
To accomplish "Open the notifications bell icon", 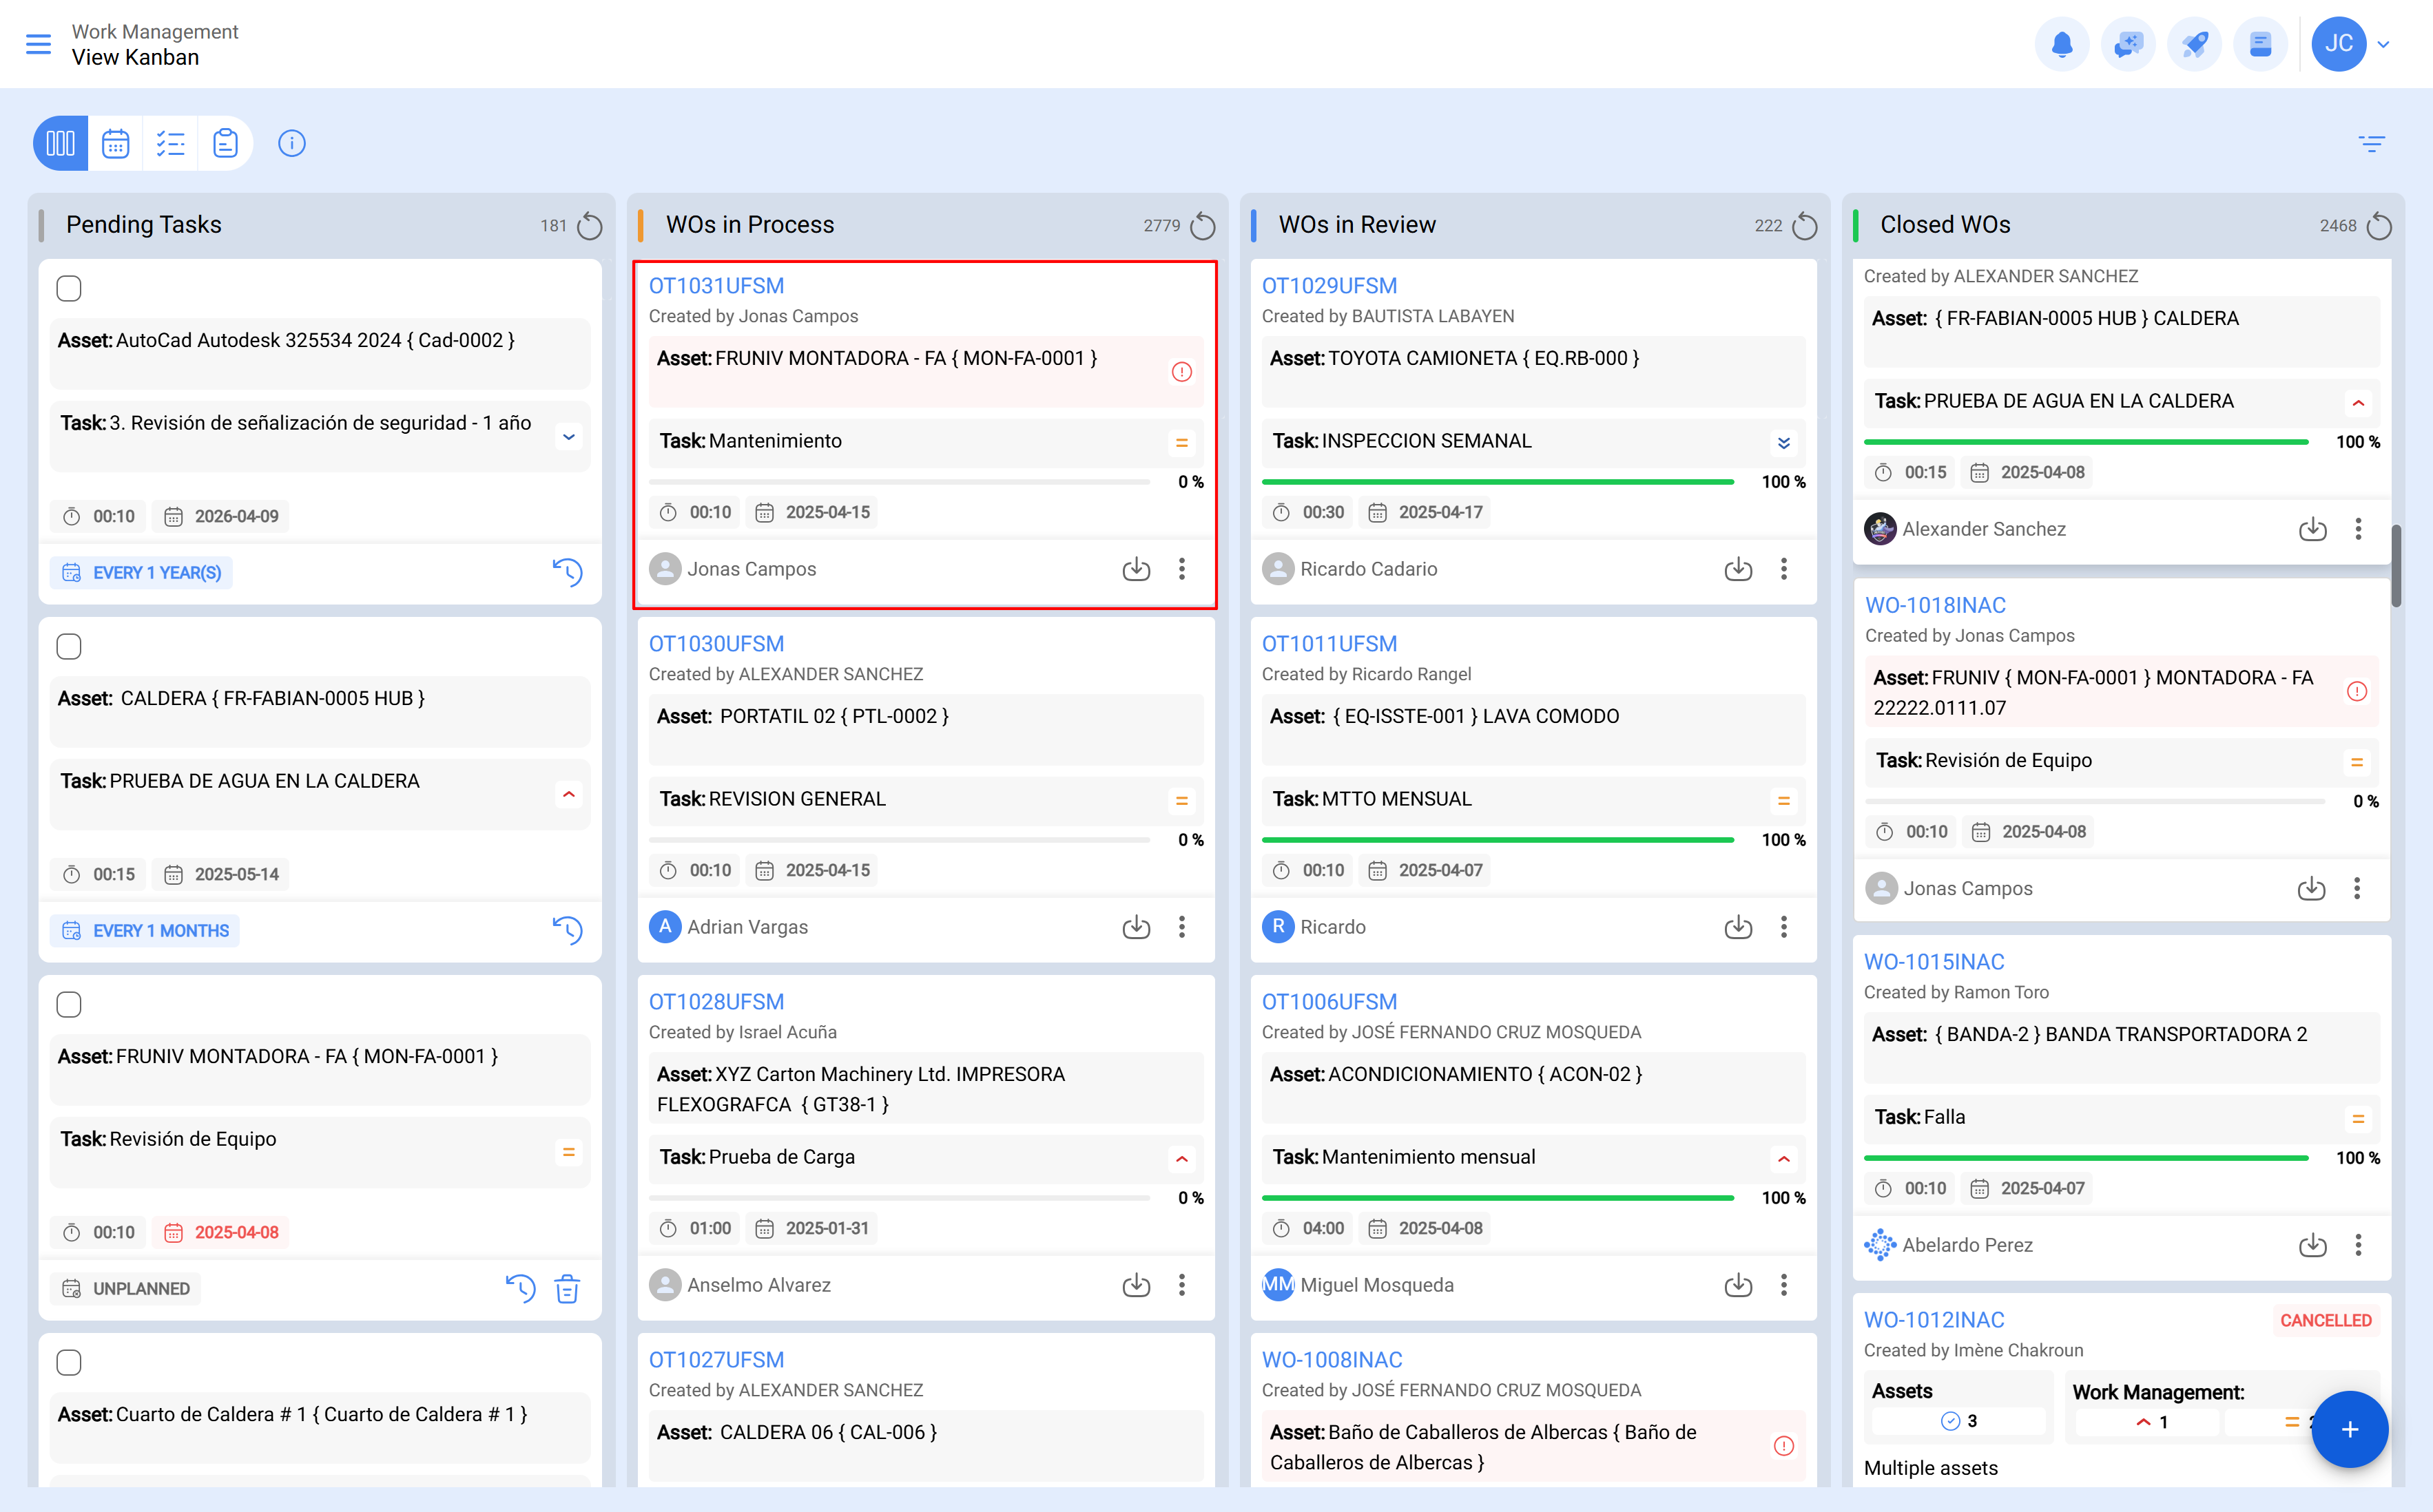I will point(2062,44).
